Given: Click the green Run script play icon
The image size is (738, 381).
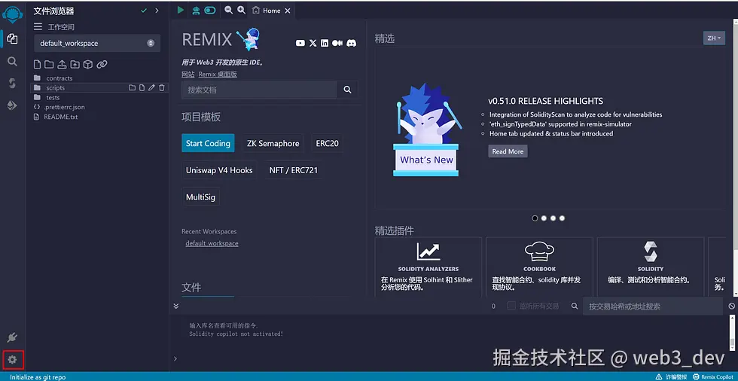Looking at the screenshot, I should coord(181,10).
